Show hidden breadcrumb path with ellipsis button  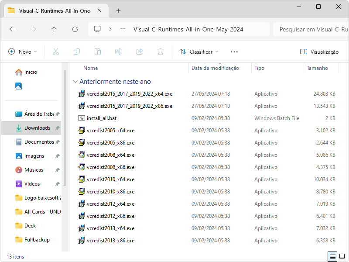coord(123,29)
